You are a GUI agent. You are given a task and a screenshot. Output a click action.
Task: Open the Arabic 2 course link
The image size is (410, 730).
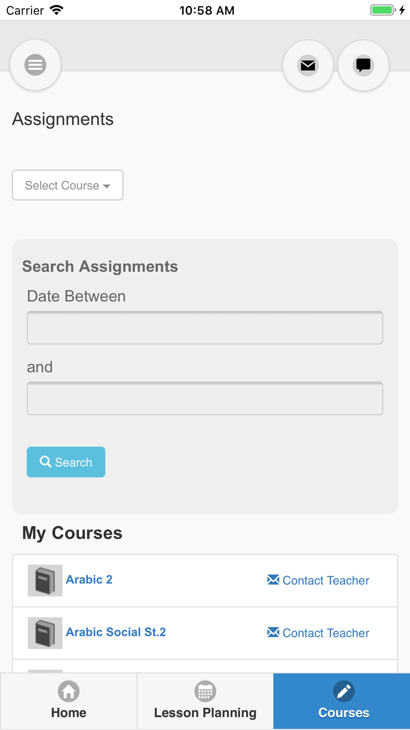point(89,579)
